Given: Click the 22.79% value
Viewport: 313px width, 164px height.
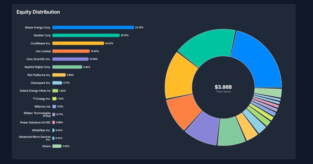Looking at the screenshot, I should (139, 27).
